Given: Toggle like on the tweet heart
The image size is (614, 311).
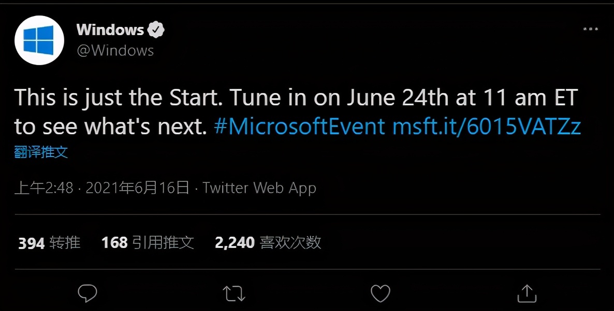Looking at the screenshot, I should pos(380,293).
